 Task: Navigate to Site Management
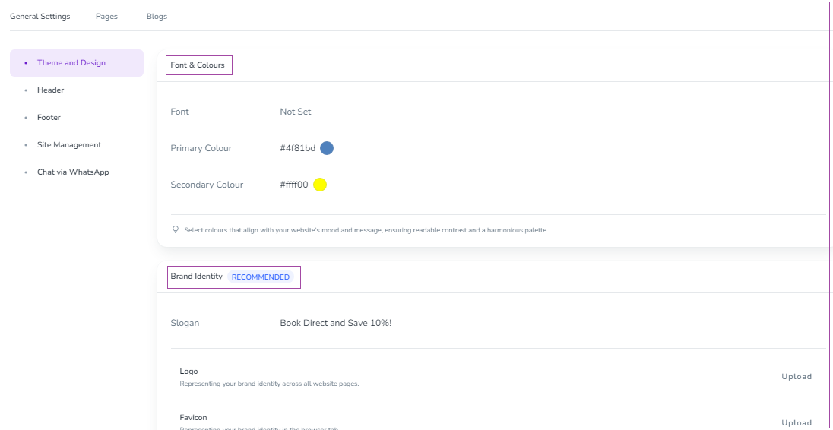pos(69,145)
